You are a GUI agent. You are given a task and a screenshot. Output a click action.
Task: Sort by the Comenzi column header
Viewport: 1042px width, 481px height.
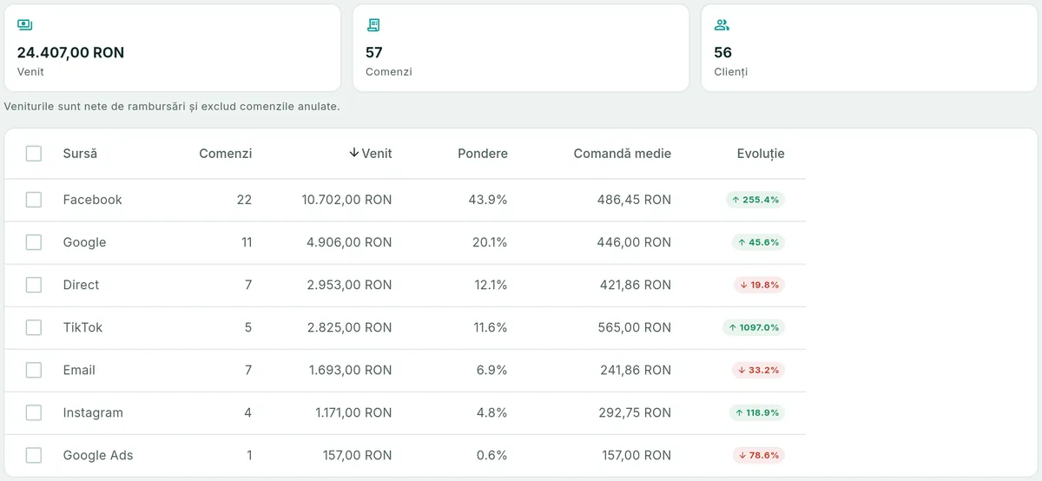(226, 154)
